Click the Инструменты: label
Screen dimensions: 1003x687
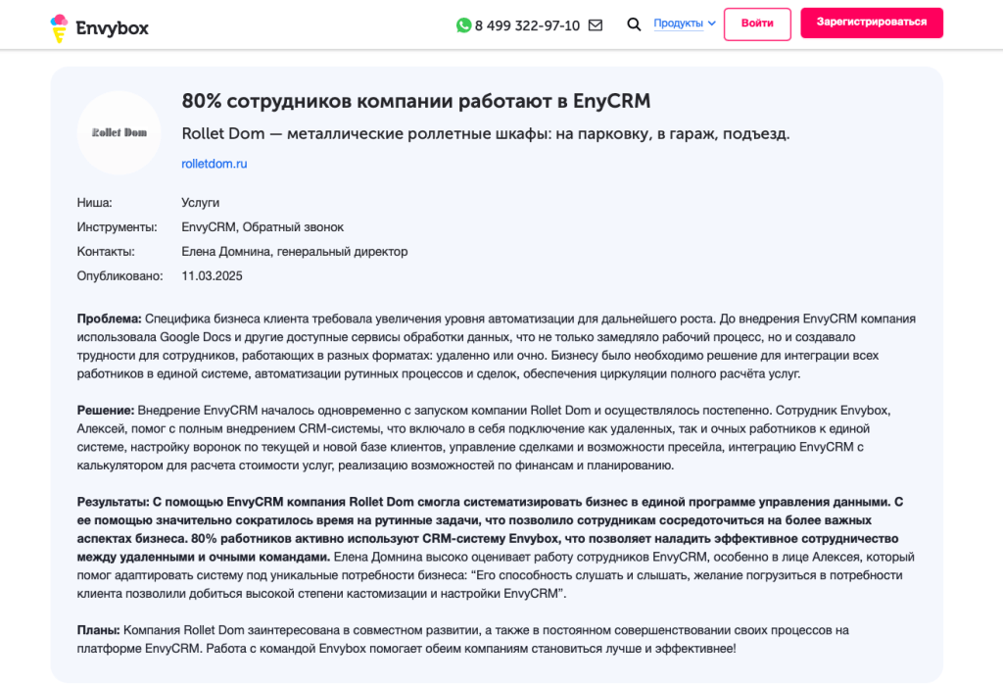click(x=118, y=227)
